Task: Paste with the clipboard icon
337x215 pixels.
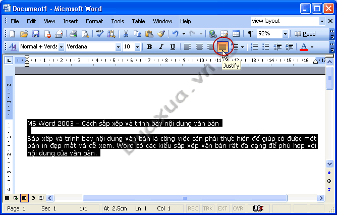Action: [149, 34]
